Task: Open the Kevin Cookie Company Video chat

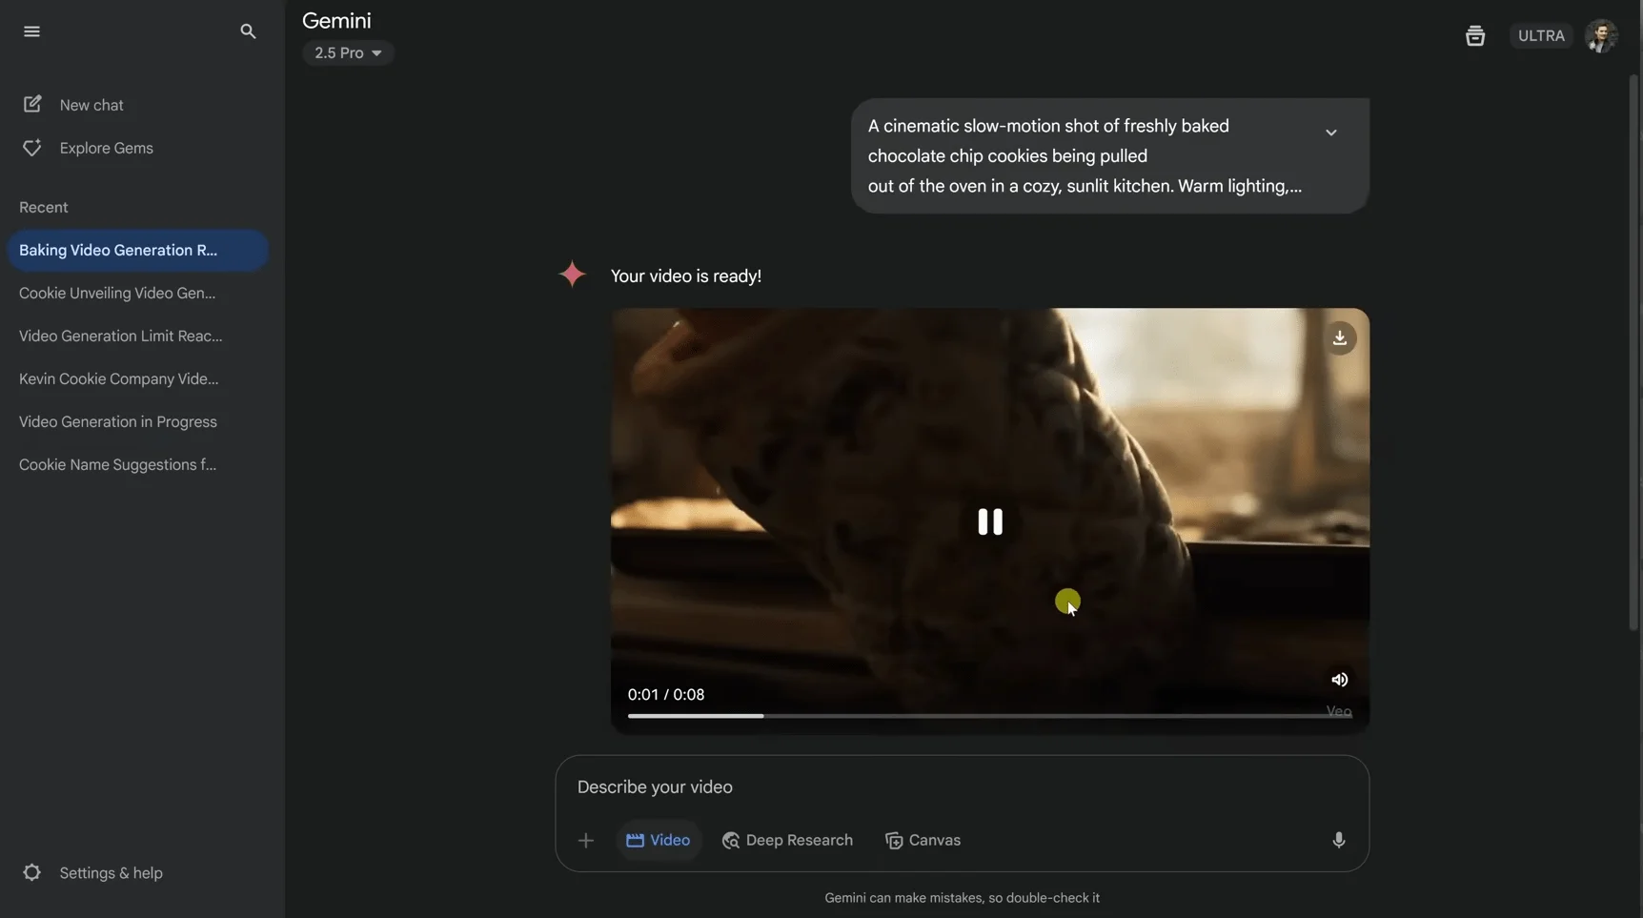Action: [118, 379]
